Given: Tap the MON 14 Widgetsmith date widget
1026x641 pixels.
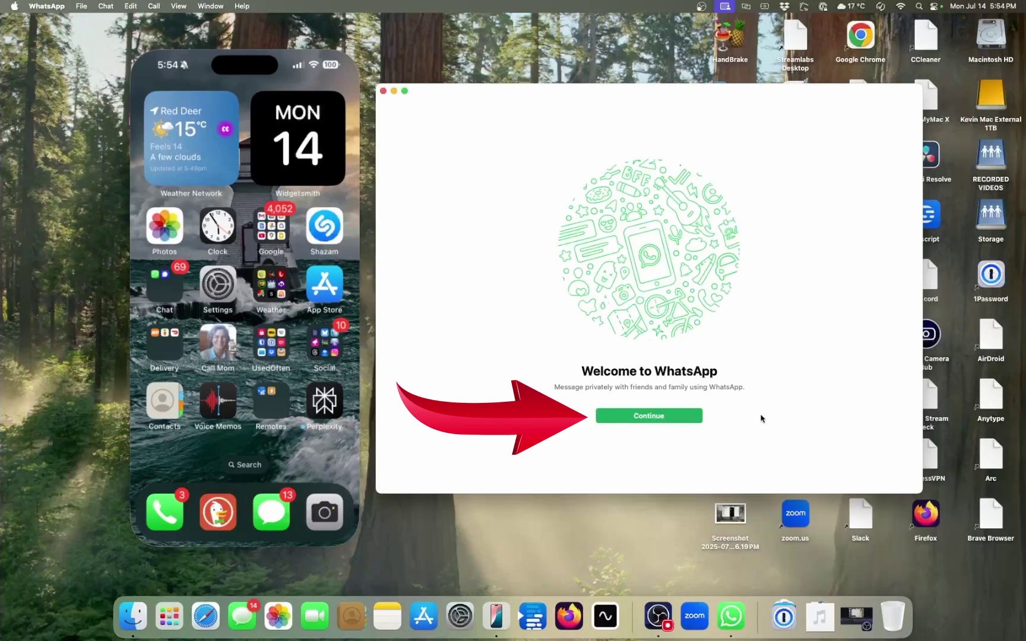Looking at the screenshot, I should point(297,138).
